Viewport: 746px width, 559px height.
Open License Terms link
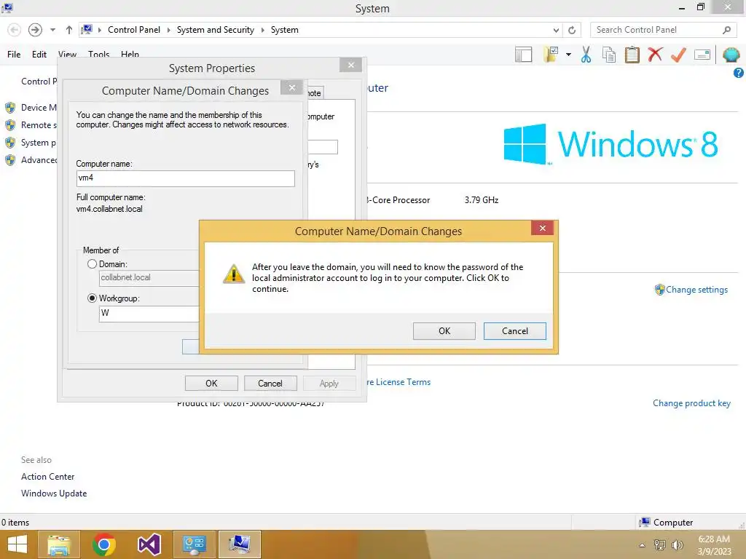[398, 381]
